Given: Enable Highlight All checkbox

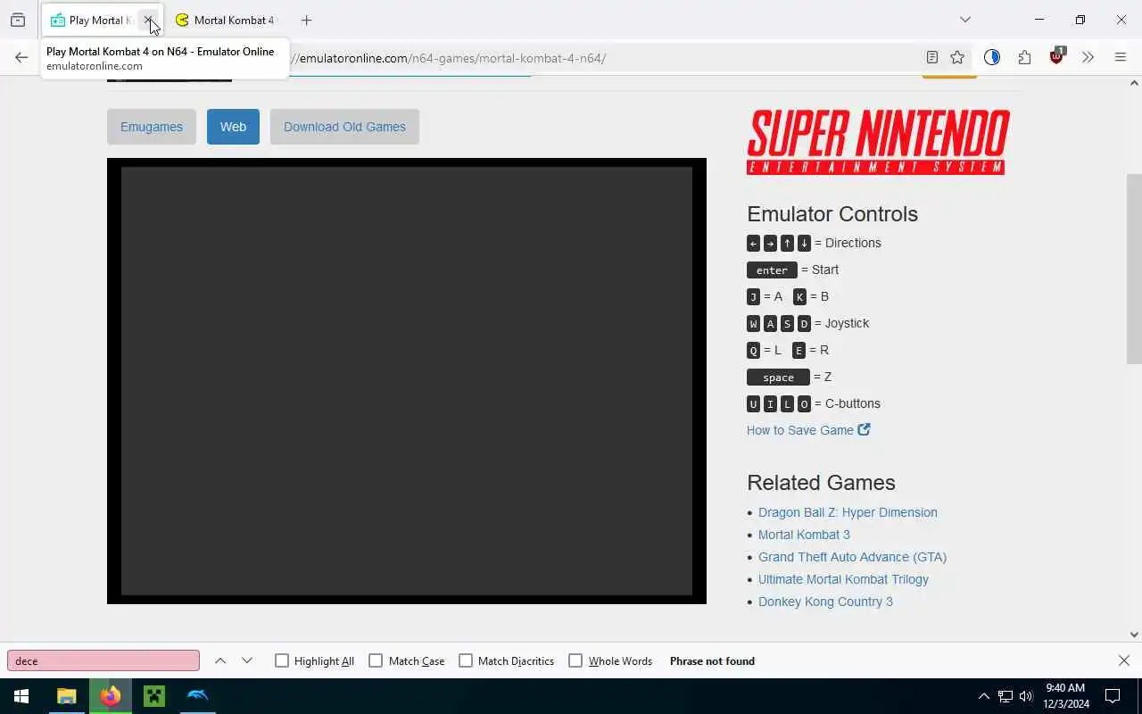Looking at the screenshot, I should (x=282, y=660).
